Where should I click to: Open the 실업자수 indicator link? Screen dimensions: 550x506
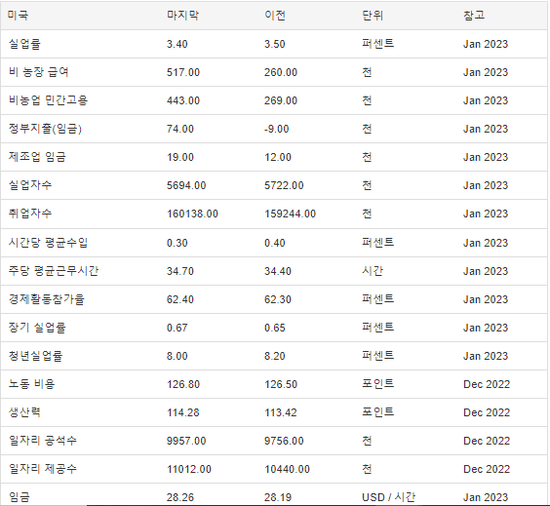point(30,185)
